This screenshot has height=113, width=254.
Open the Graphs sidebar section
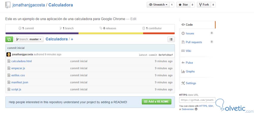click(x=190, y=72)
